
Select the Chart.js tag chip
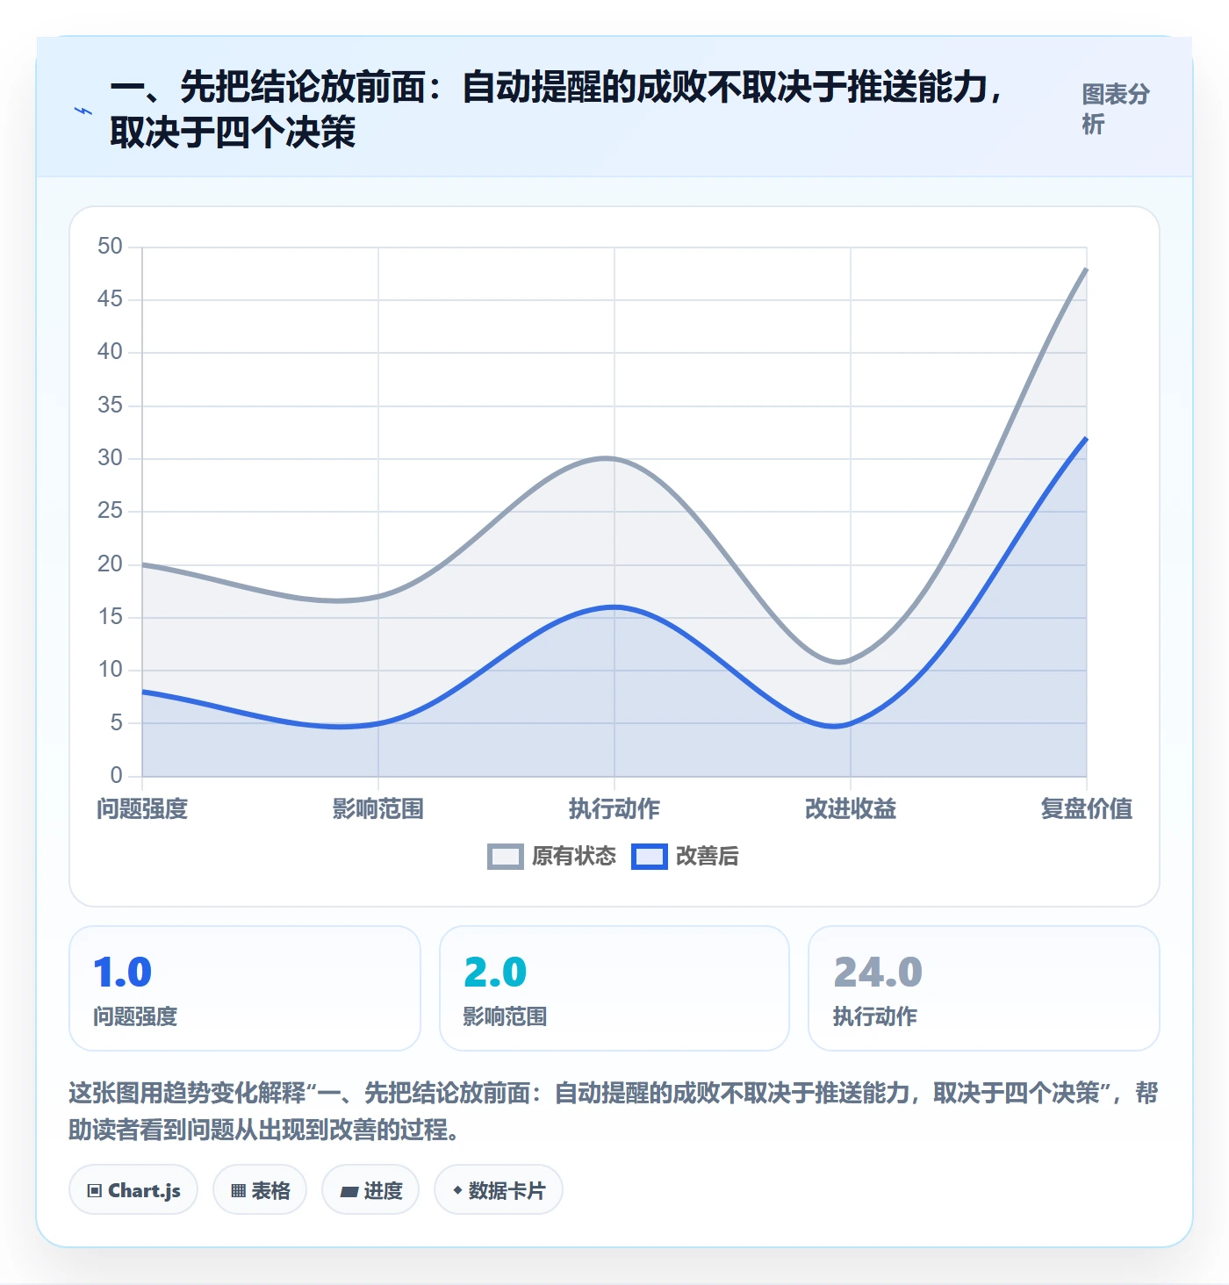click(x=133, y=1190)
